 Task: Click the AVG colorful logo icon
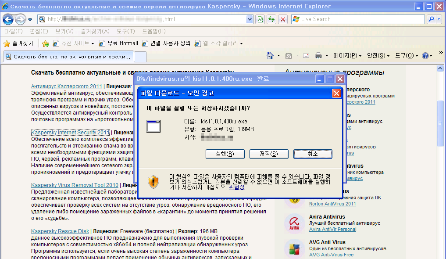pyautogui.click(x=294, y=248)
